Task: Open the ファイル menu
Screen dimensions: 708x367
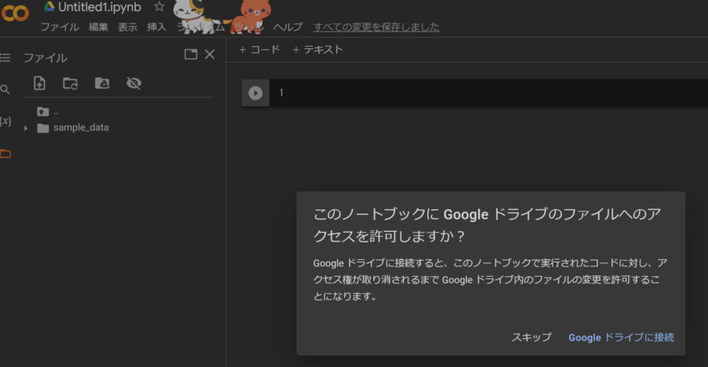Action: (60, 27)
